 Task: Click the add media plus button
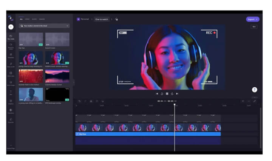pyautogui.click(x=11, y=27)
